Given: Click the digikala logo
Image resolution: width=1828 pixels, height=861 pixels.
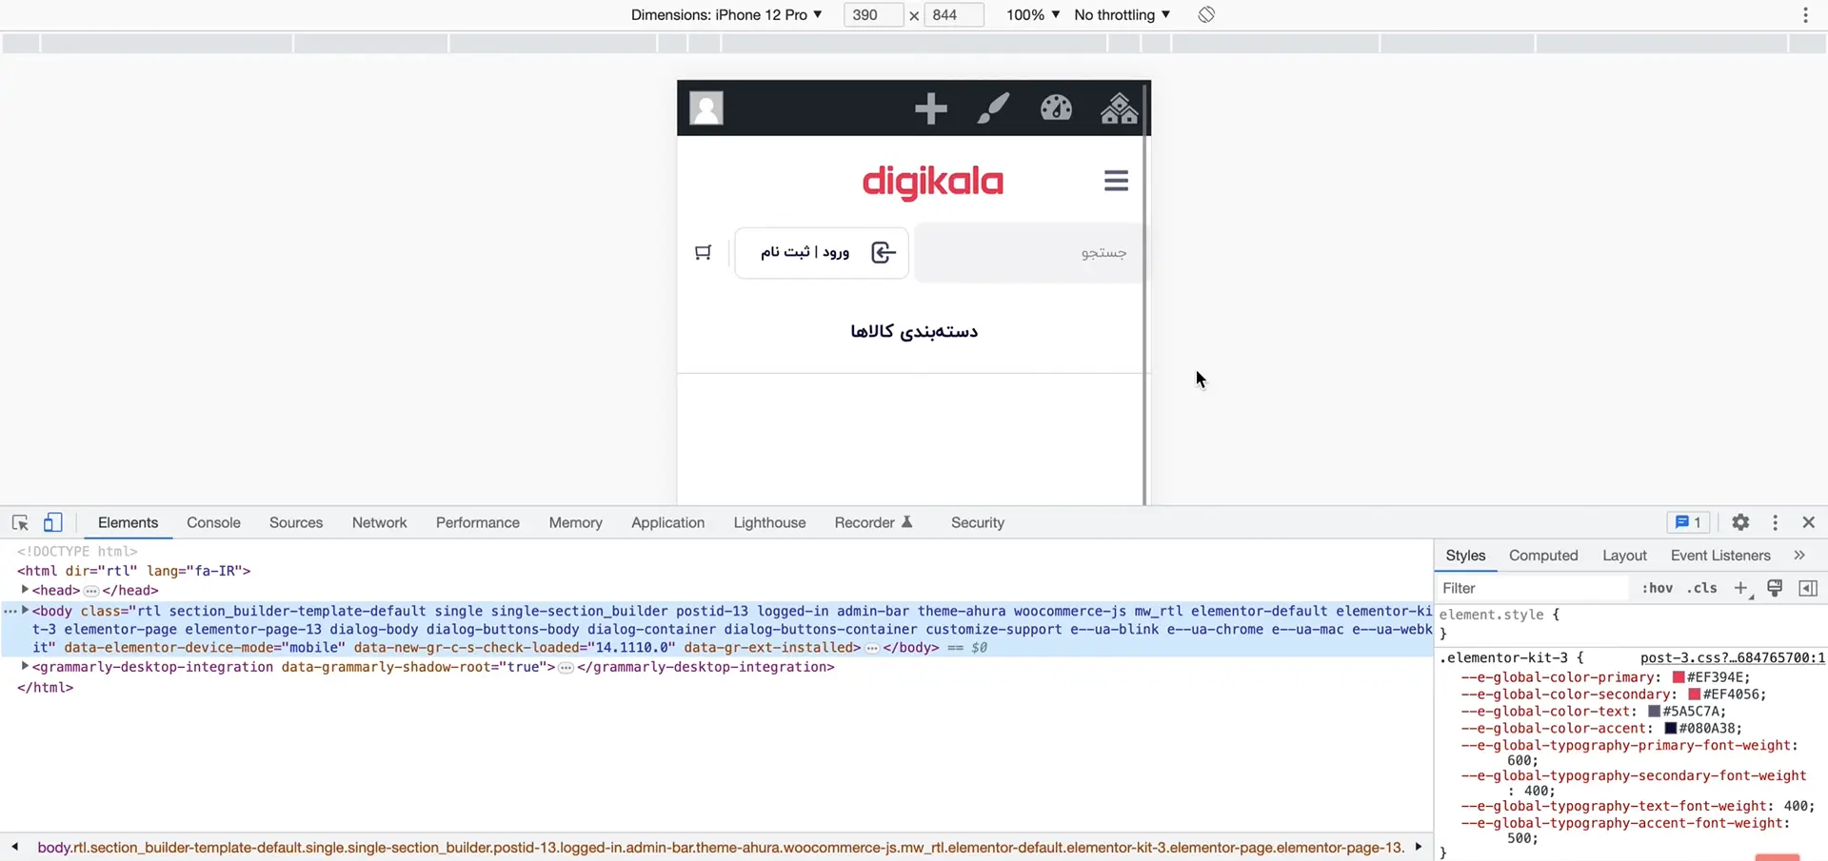Looking at the screenshot, I should click(932, 181).
